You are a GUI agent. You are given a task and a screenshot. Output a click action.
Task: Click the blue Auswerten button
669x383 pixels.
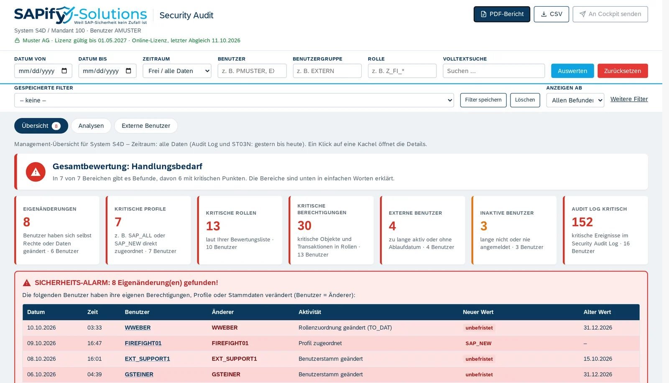572,71
